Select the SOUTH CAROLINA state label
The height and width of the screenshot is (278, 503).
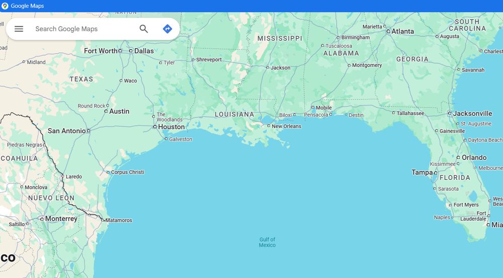467,25
